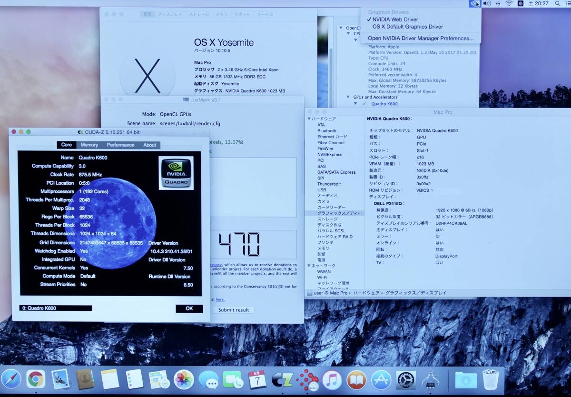Image resolution: width=571 pixels, height=397 pixels.
Task: Click Submit result in LuxMark
Action: tap(233, 310)
